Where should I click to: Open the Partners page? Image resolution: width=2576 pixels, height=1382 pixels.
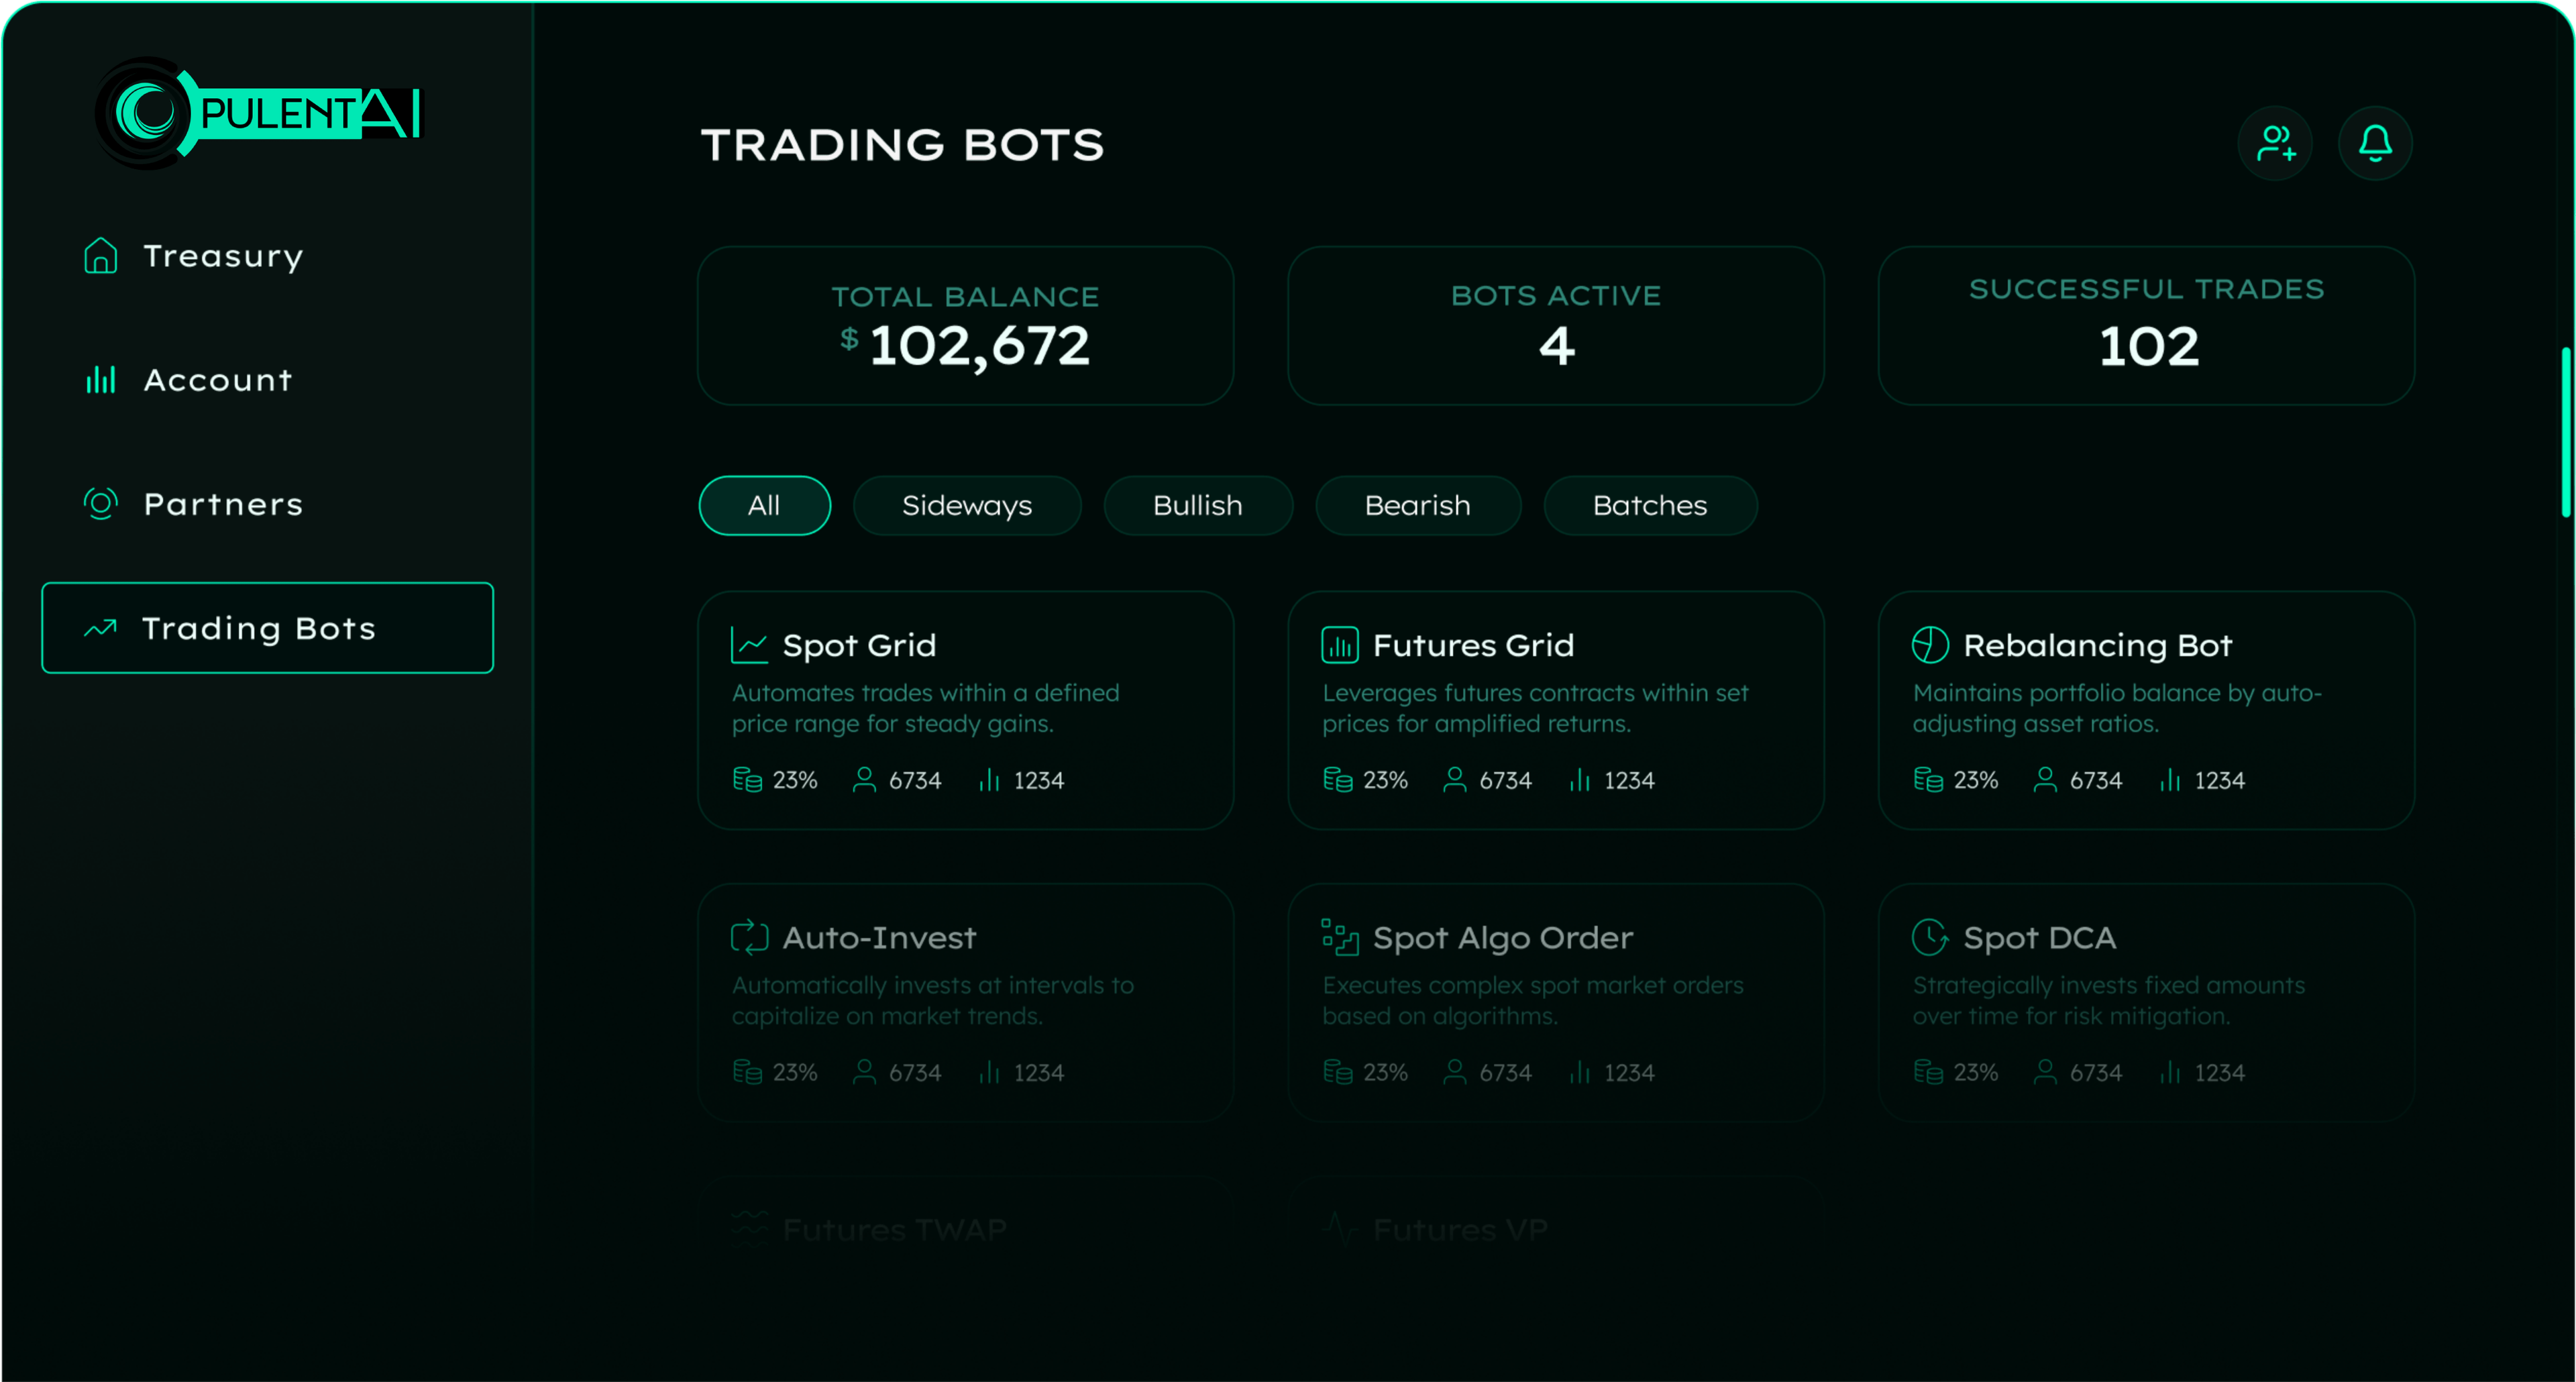pos(223,504)
